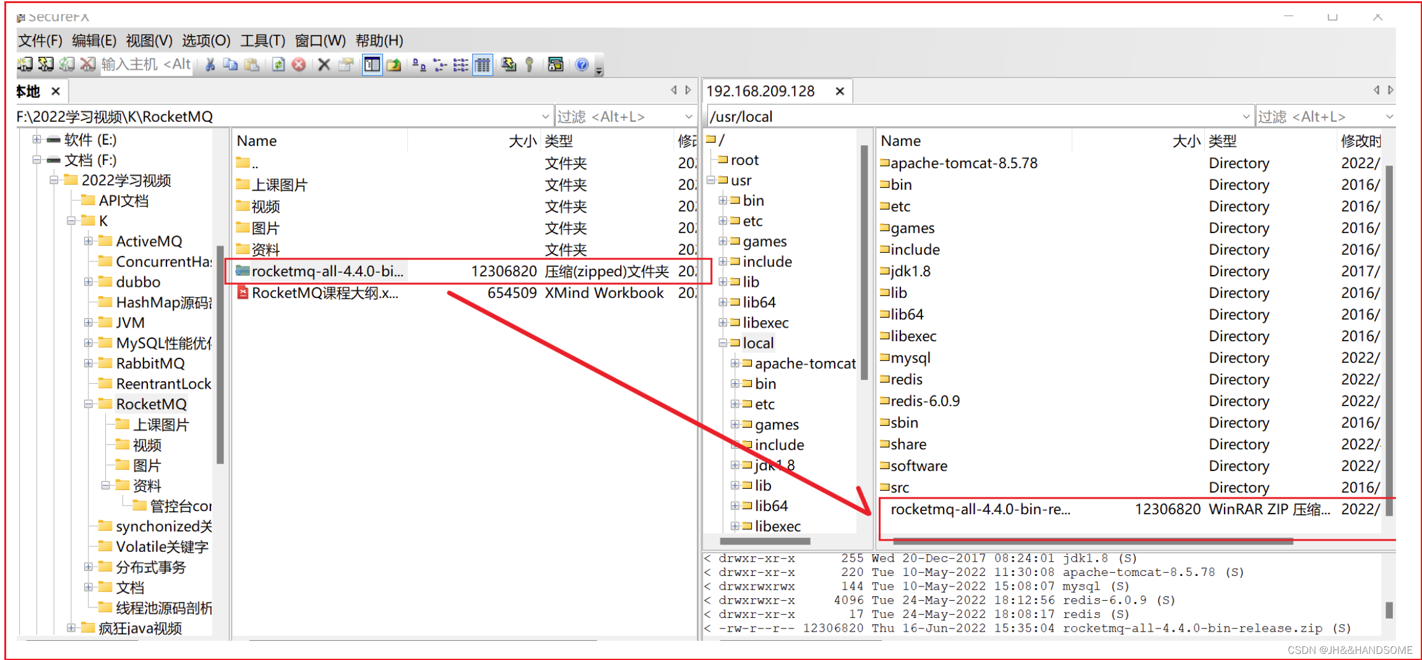Viewport: 1422px width, 660px height.
Task: Switch to small icons view mode
Action: (x=440, y=64)
